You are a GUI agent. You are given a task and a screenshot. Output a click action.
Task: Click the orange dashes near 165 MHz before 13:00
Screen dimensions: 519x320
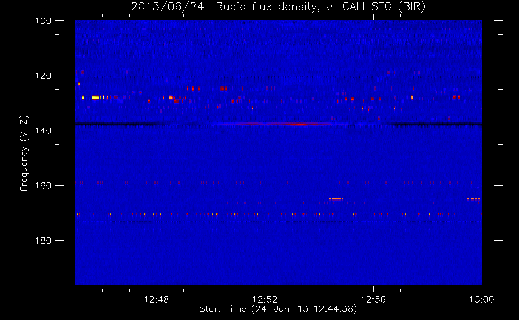473,199
